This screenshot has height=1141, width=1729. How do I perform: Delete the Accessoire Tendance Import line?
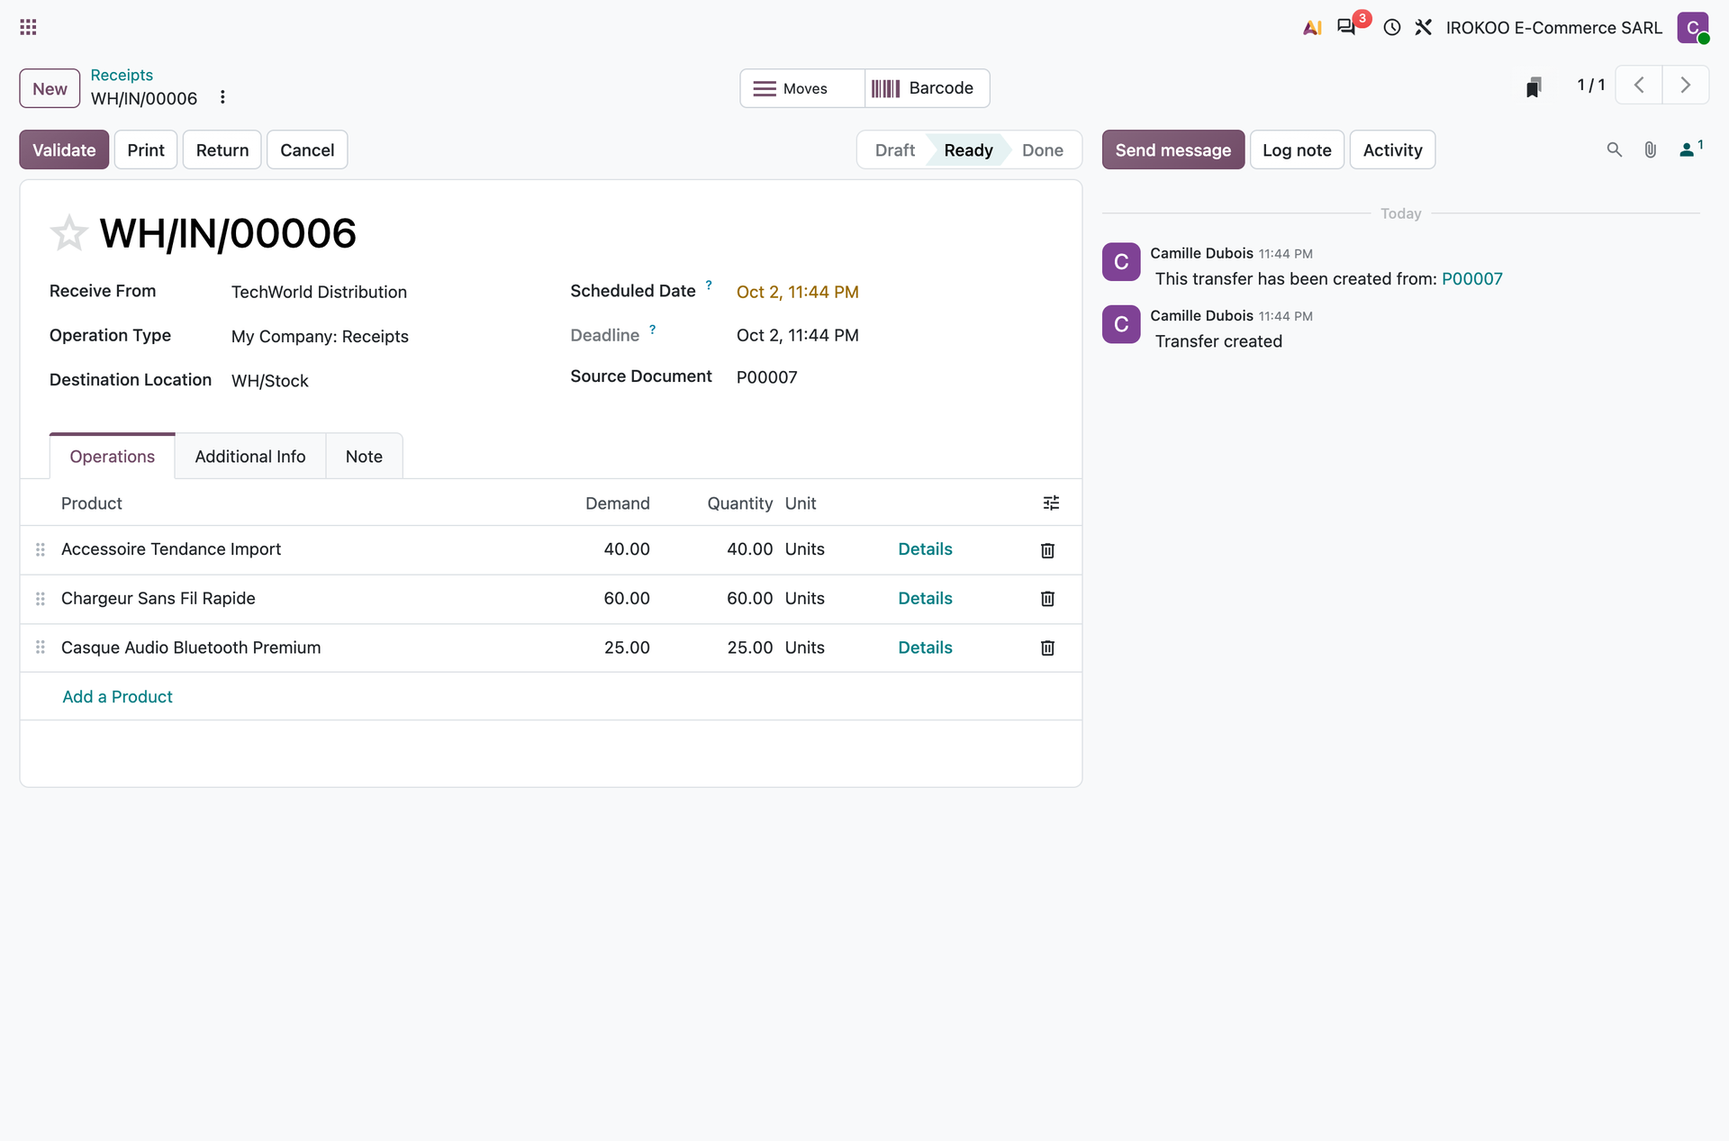pyautogui.click(x=1047, y=550)
